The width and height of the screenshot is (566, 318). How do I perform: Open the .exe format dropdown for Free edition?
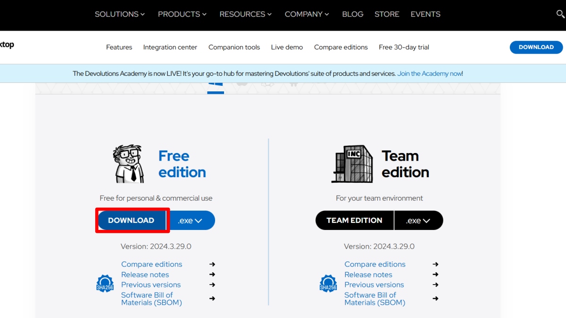tap(191, 220)
